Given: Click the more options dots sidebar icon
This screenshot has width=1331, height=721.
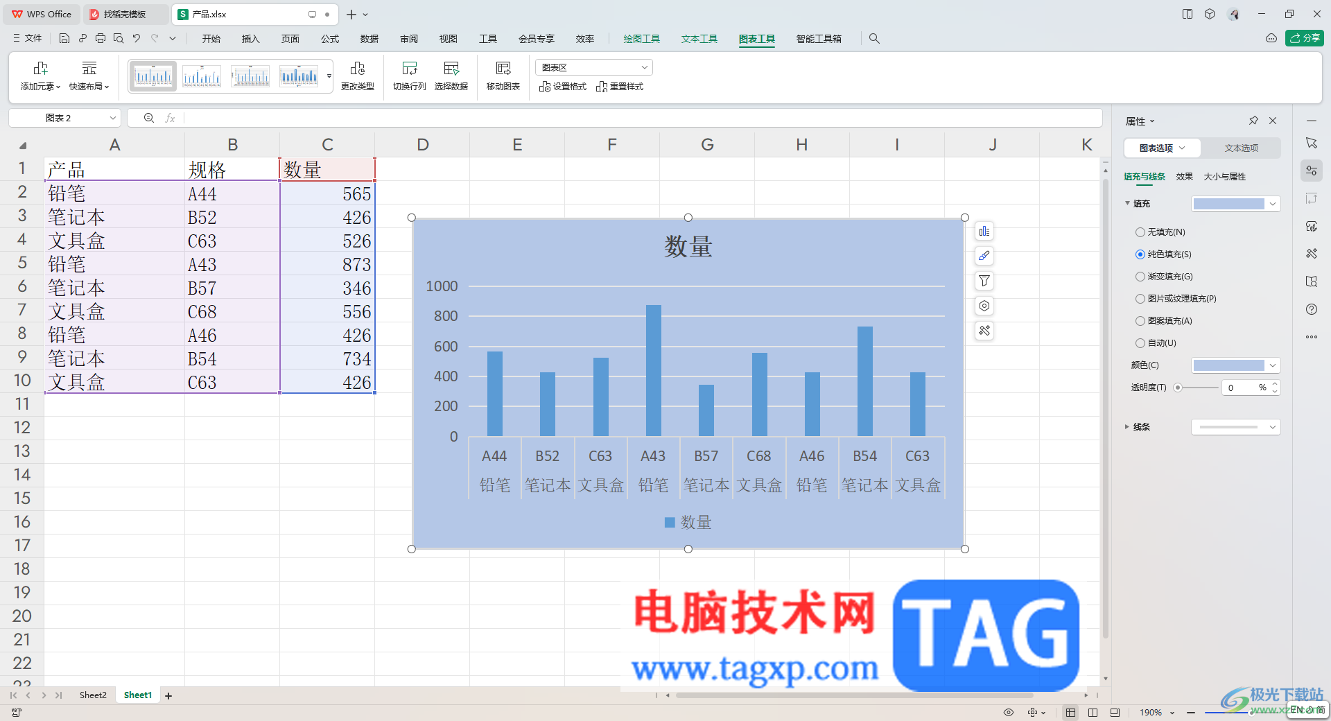Looking at the screenshot, I should tap(1311, 337).
